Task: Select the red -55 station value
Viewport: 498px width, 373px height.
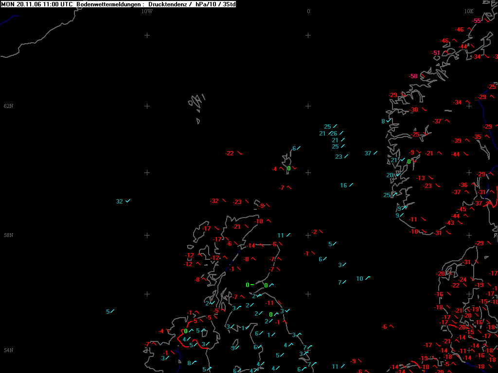Action: click(477, 21)
